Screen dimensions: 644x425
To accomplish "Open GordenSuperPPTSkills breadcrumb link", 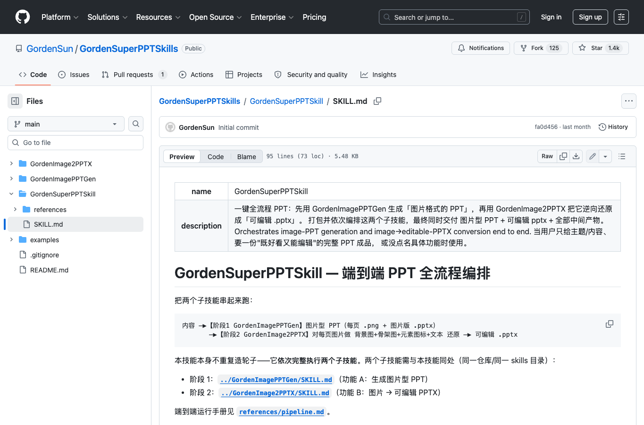I will 200,101.
